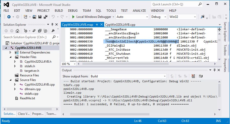Open the Toolbox side tab
The height and width of the screenshot is (124, 230).
(225, 50)
